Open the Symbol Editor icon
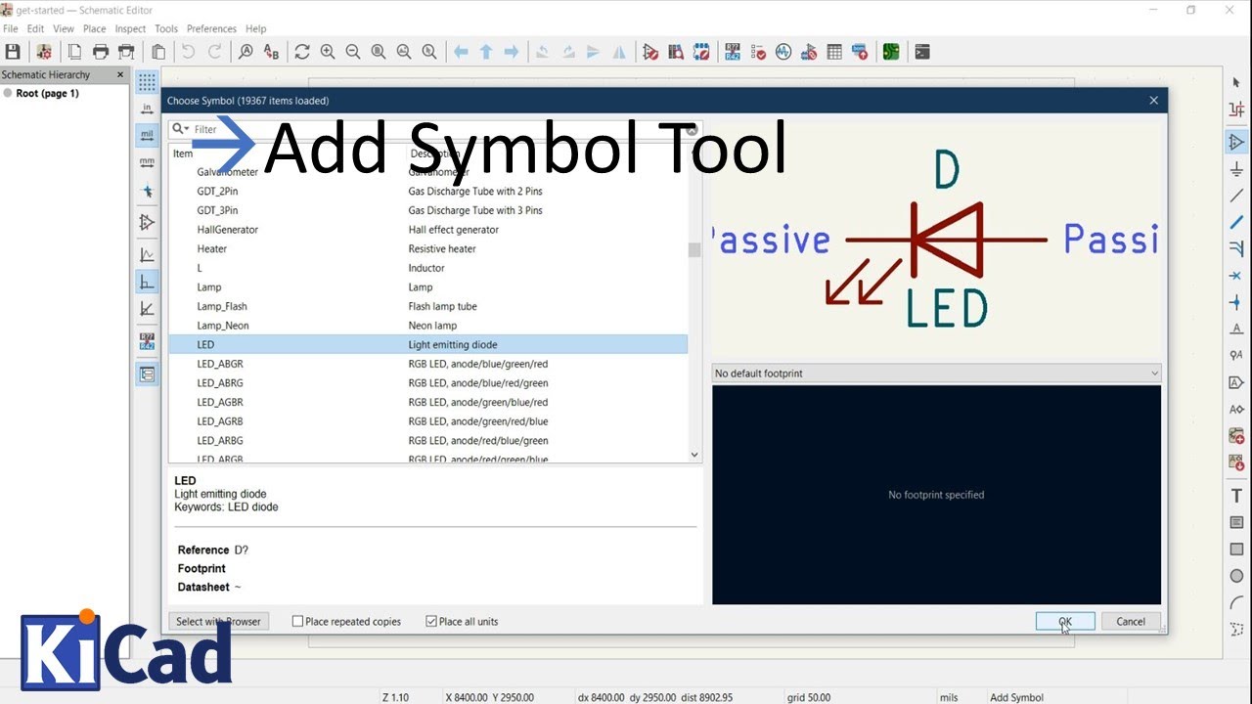Screen dimensions: 1252x704 tap(650, 52)
